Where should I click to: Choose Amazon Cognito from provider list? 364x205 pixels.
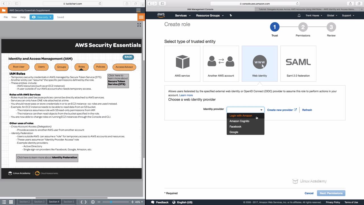coord(245,121)
